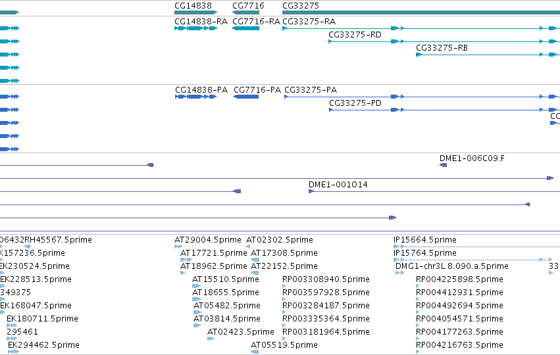Click RP003335364.5prime EST label

coord(326,319)
